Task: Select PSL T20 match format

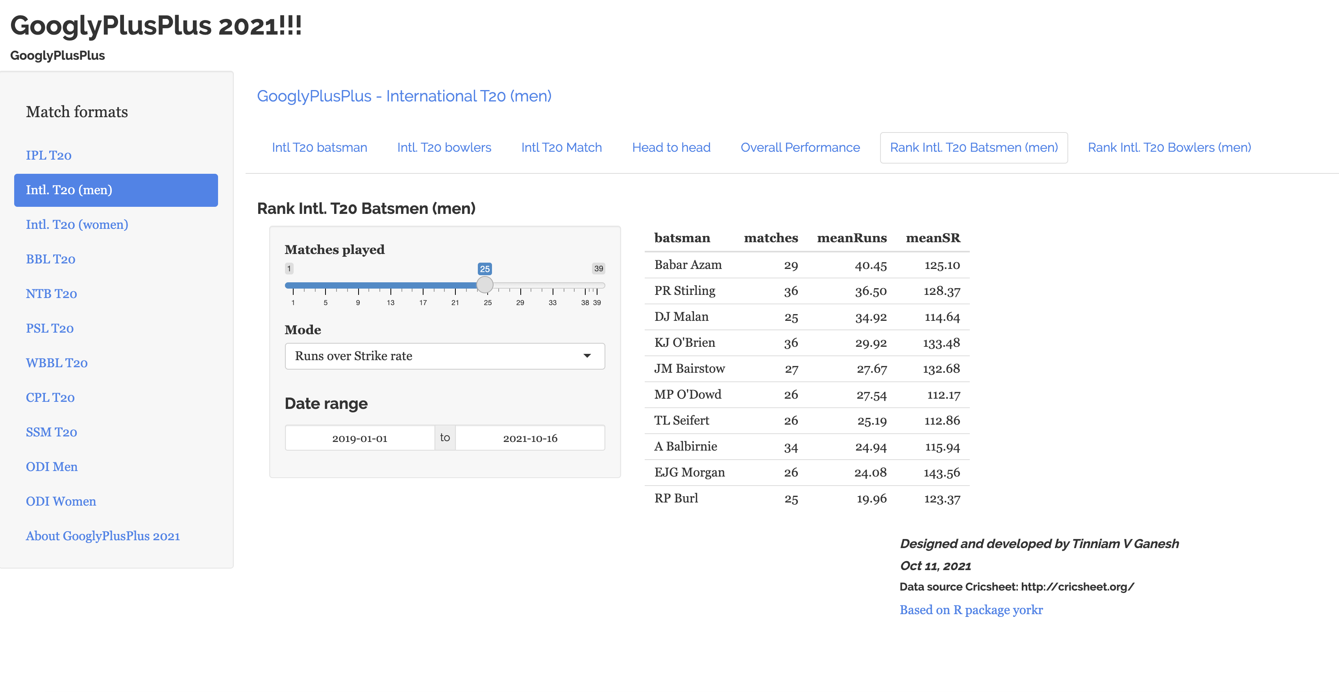Action: click(49, 328)
